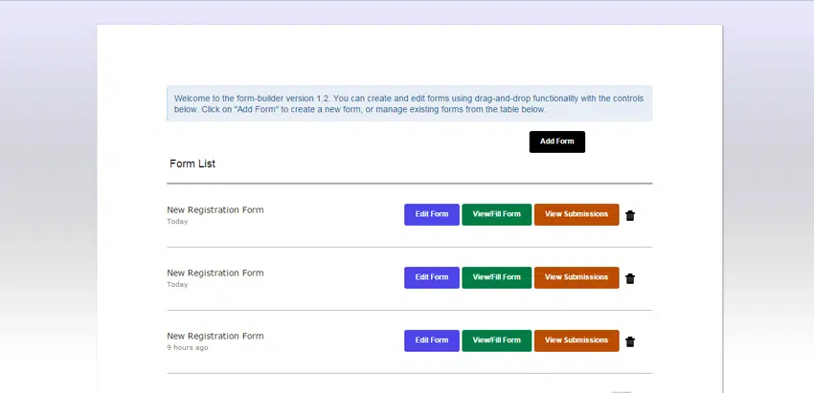This screenshot has height=393, width=814.
Task: Click the trash icon in the second form row
Action: coord(630,278)
